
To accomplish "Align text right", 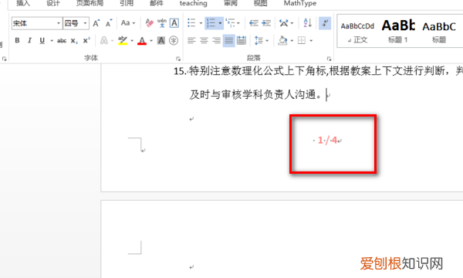I will 216,40.
